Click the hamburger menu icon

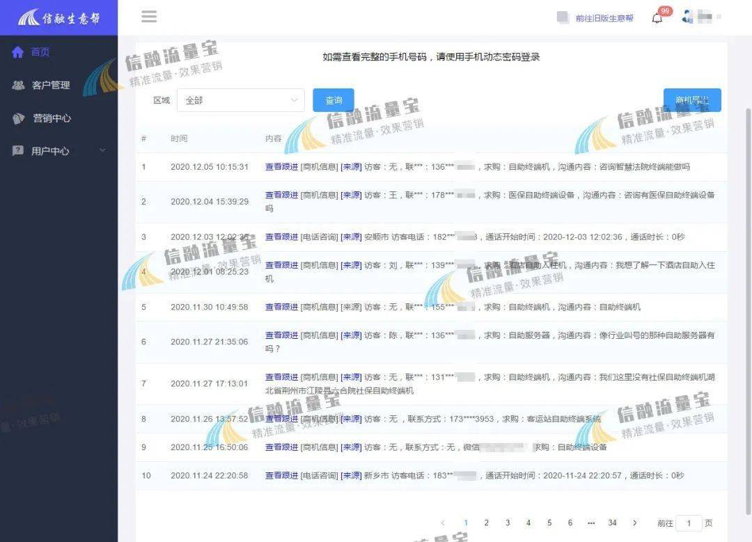click(x=149, y=17)
